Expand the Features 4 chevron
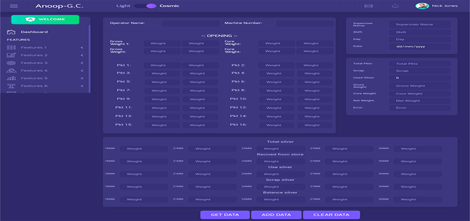This screenshot has height=221, width=470. 82,71
